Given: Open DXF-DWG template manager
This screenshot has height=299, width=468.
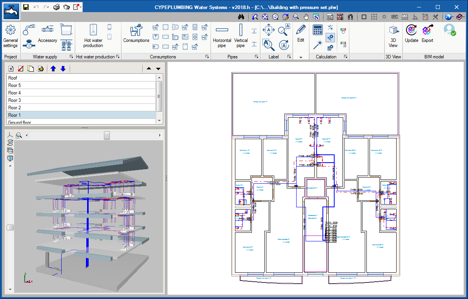Looking at the screenshot, I should point(330,17).
